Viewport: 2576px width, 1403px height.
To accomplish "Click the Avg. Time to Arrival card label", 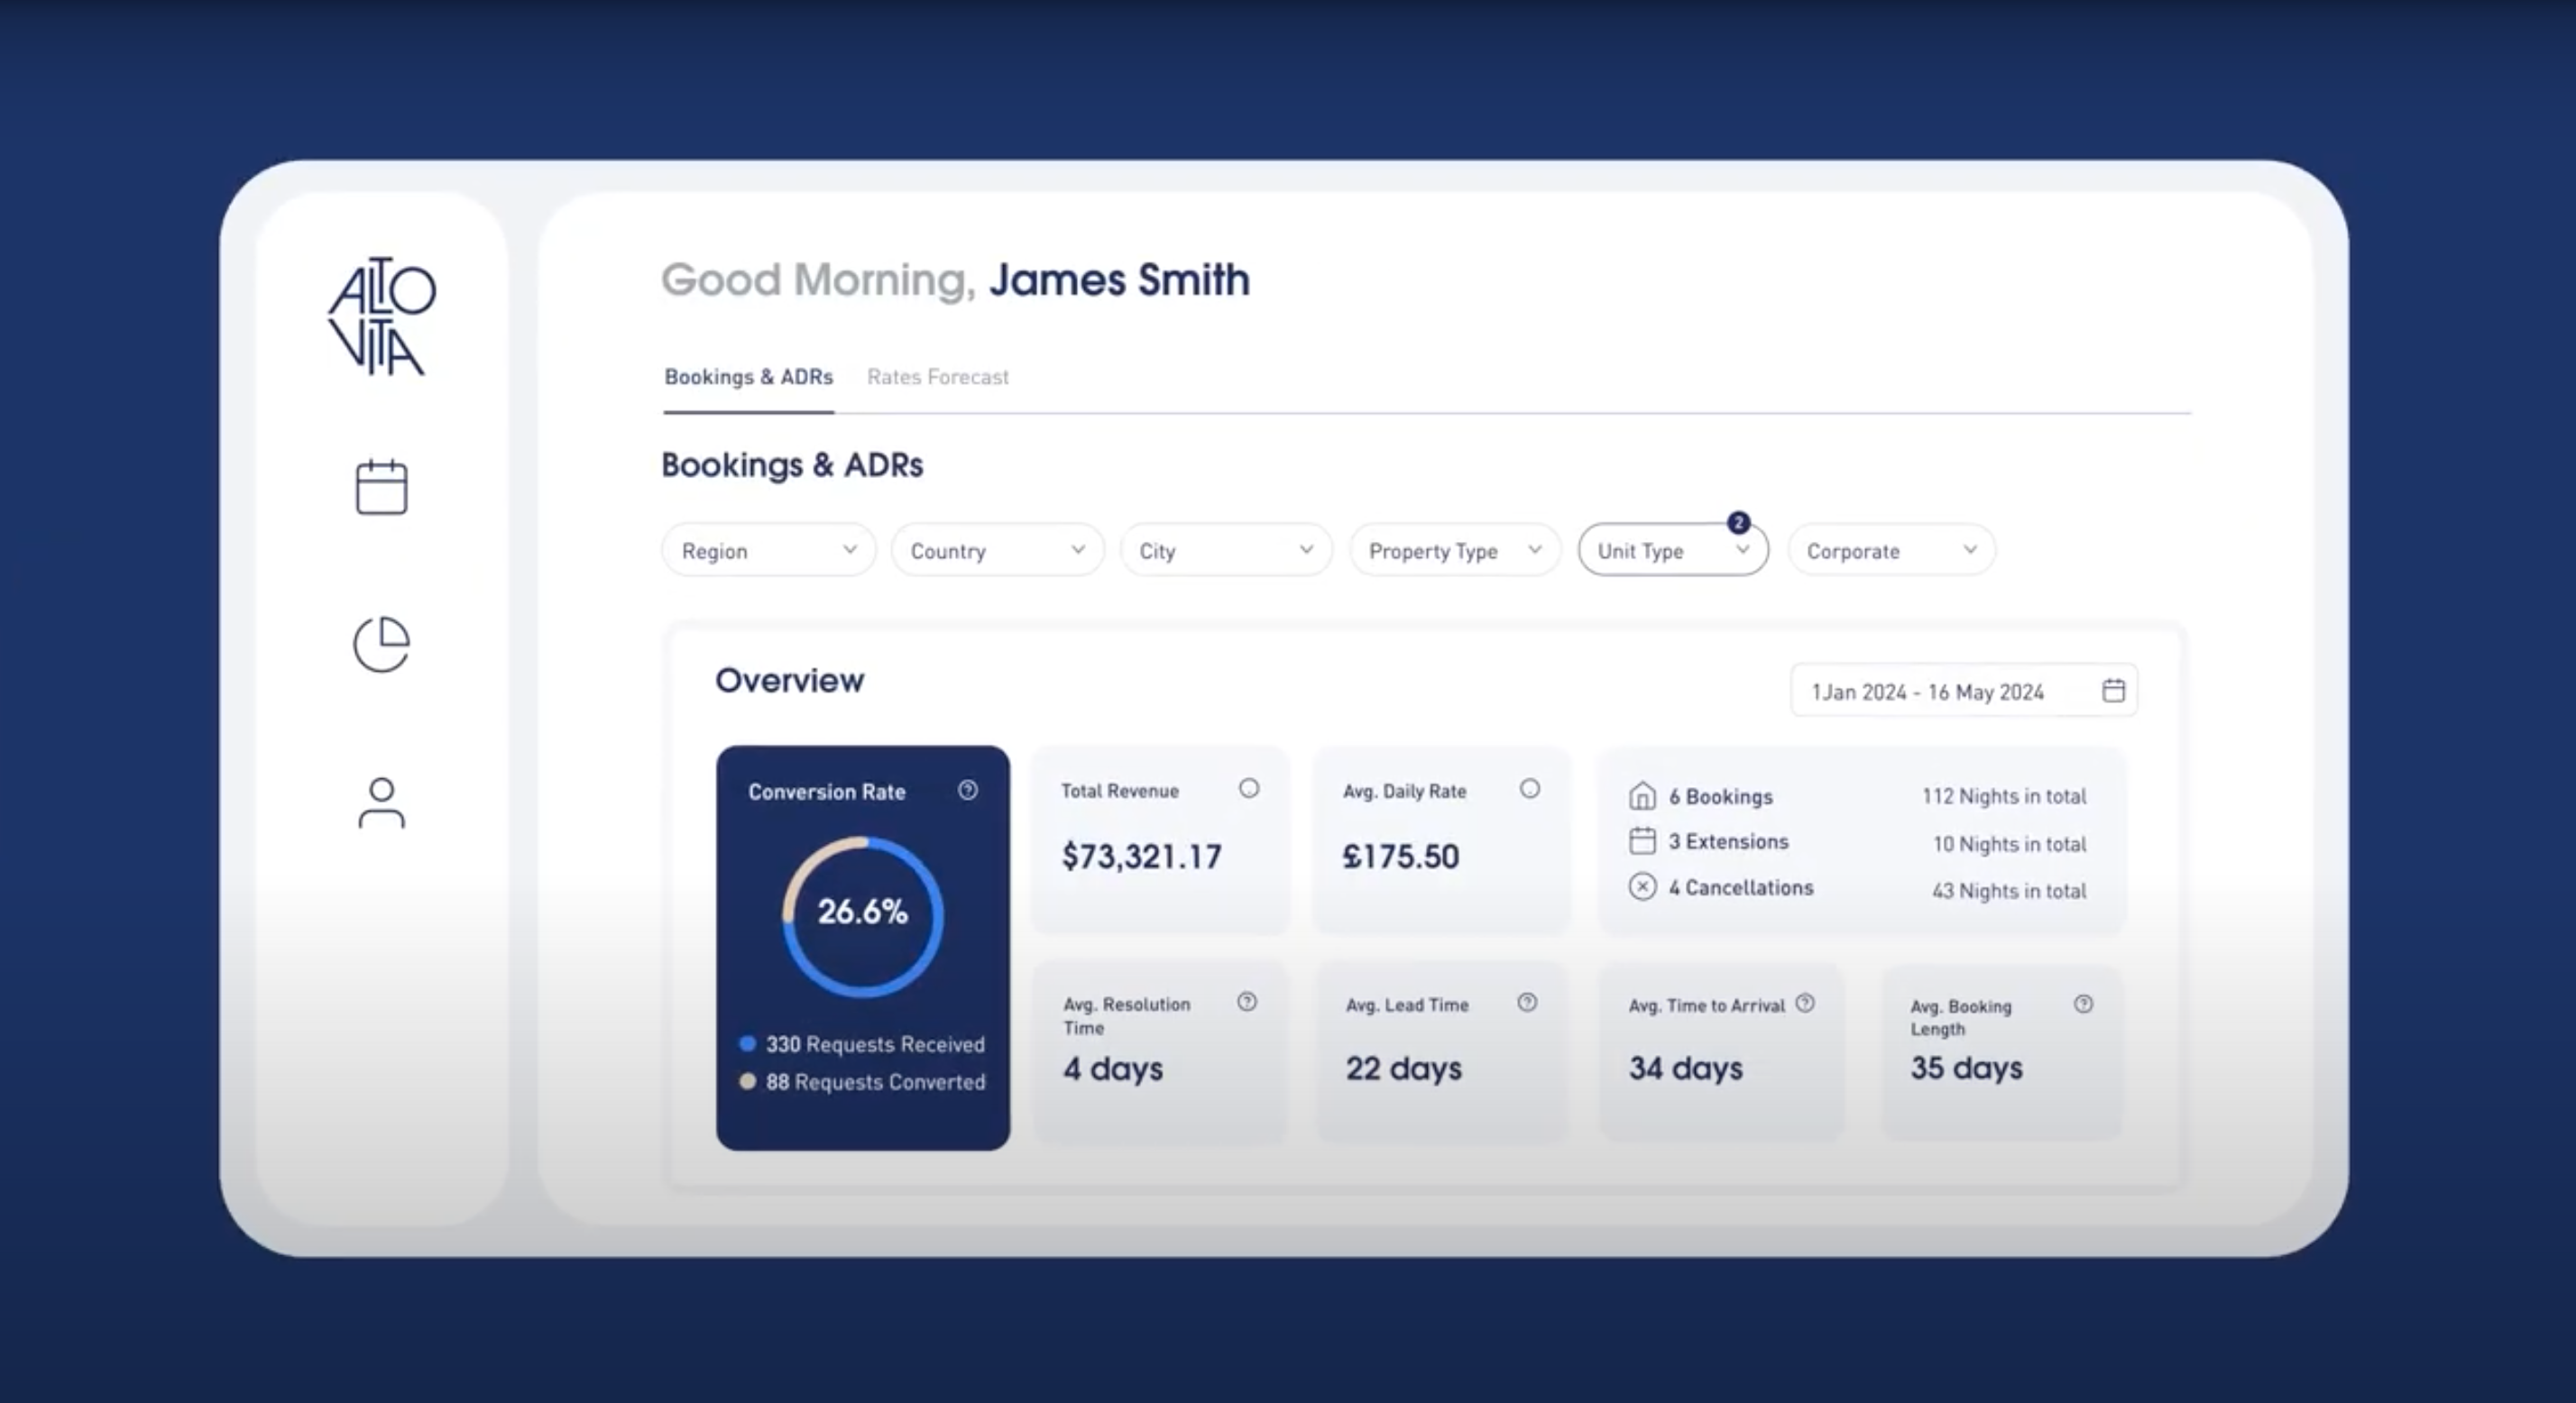I will (x=1706, y=1006).
